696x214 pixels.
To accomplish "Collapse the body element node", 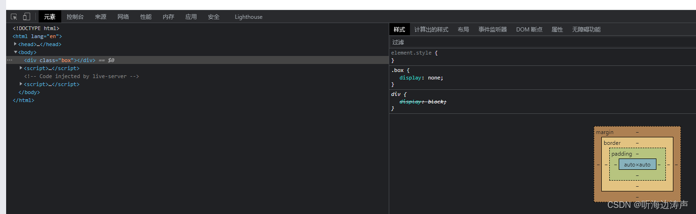I will [16, 52].
